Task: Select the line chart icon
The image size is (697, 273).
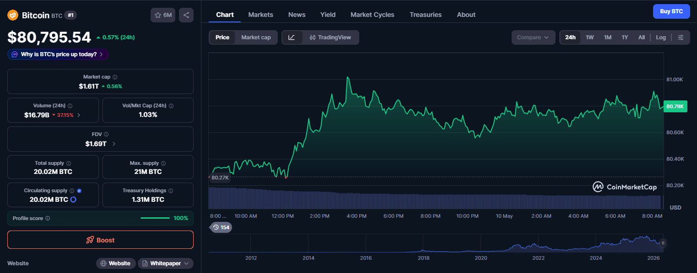Action: (292, 37)
